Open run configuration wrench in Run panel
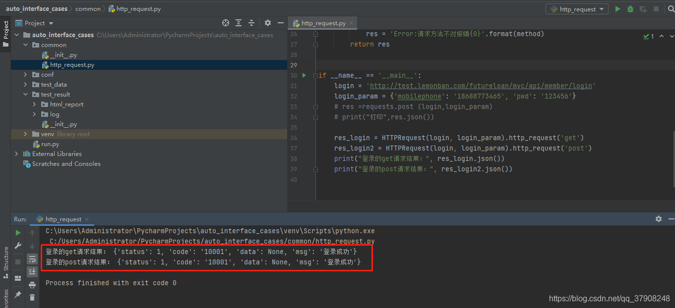Screen dimensions: 675x308 click(x=18, y=246)
